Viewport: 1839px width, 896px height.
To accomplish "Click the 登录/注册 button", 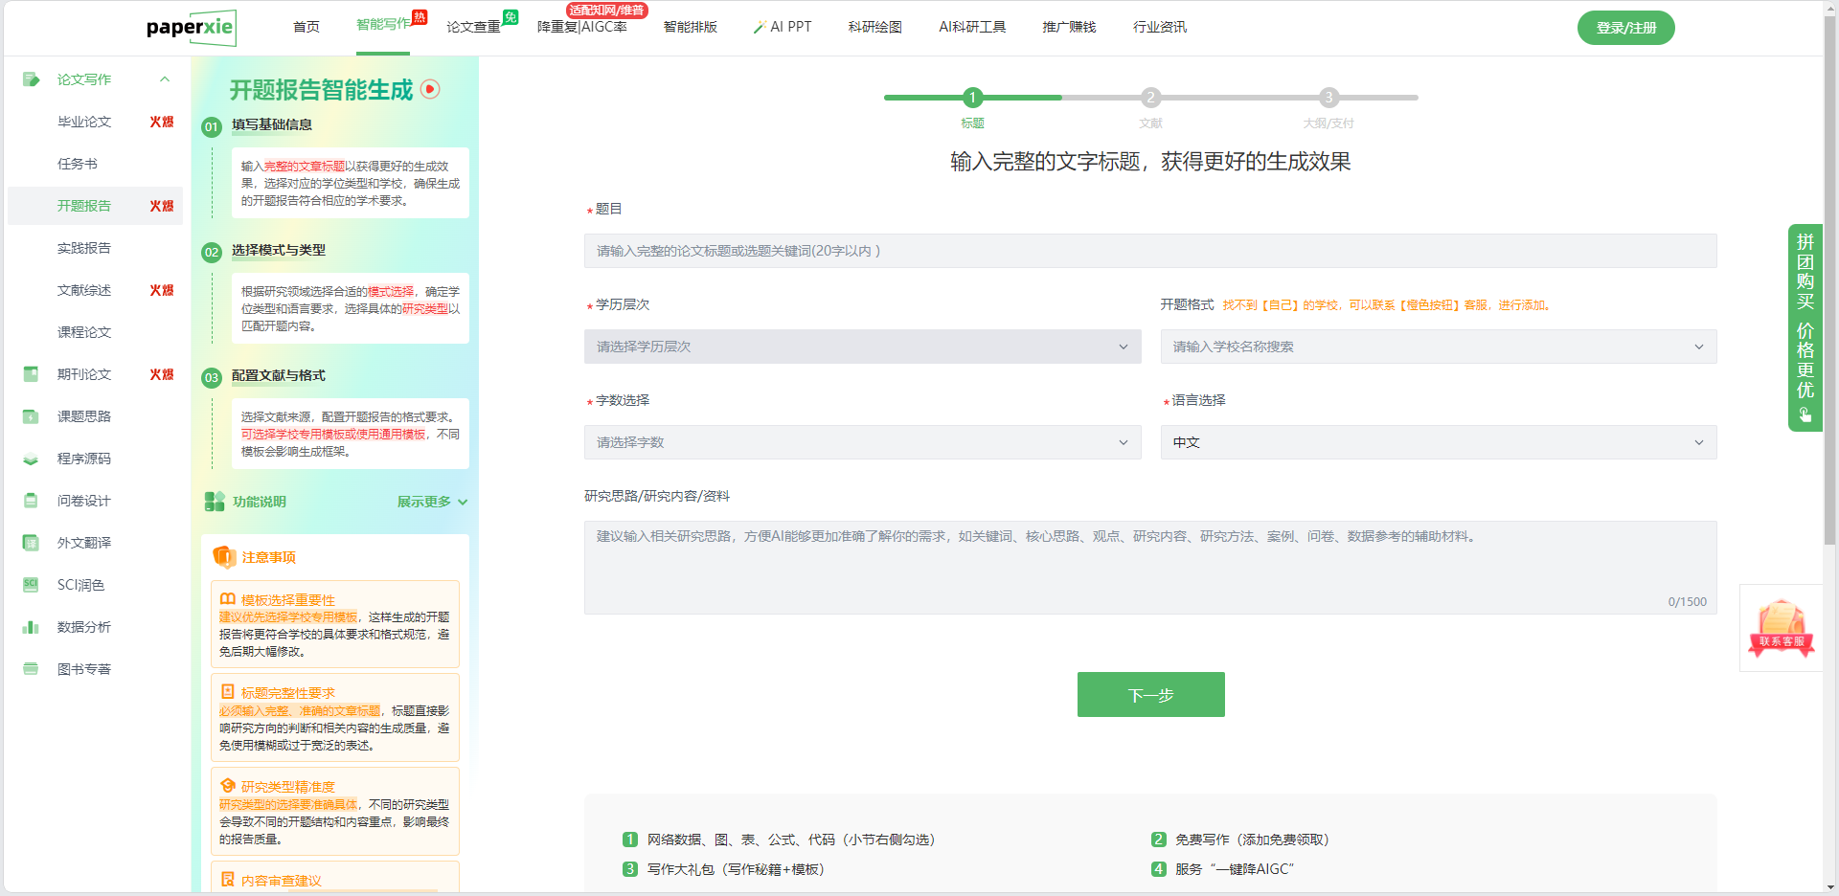I will [1625, 28].
